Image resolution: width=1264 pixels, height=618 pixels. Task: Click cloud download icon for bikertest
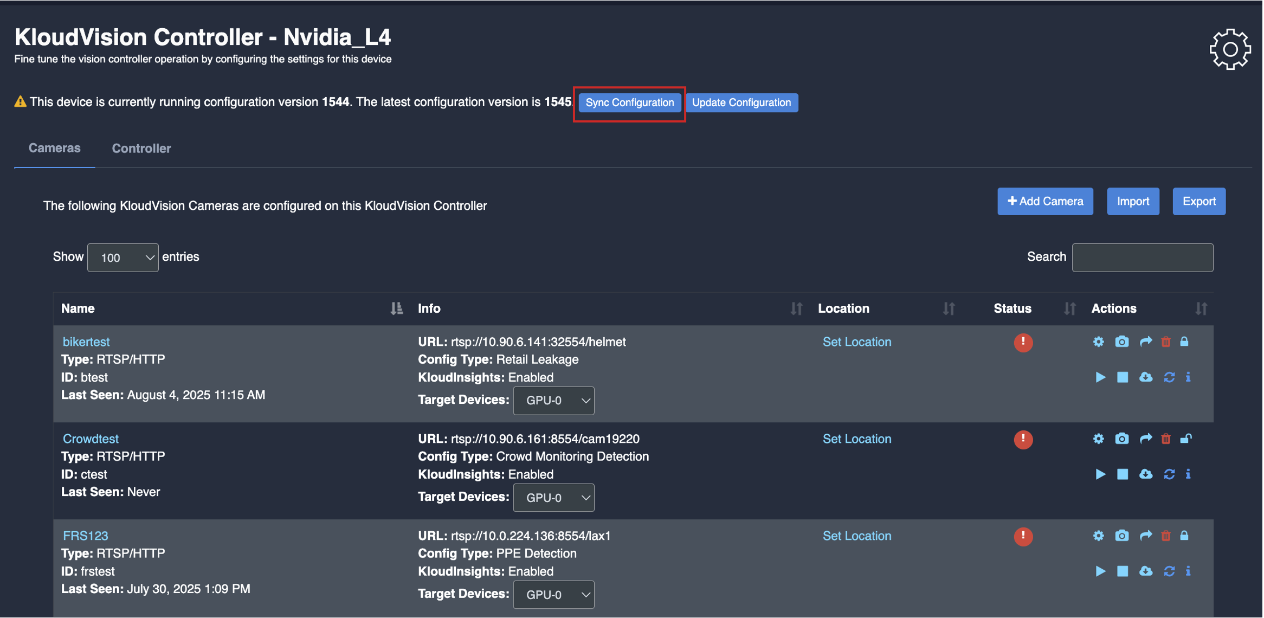coord(1145,377)
